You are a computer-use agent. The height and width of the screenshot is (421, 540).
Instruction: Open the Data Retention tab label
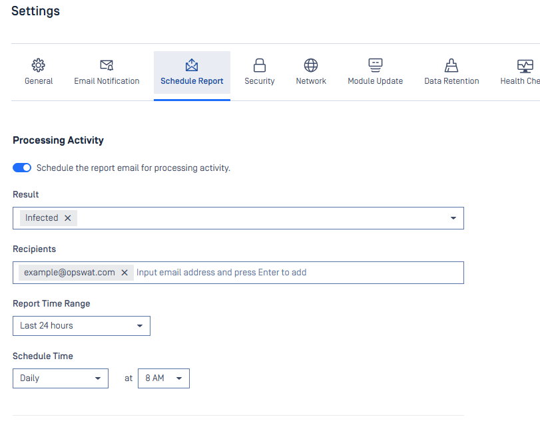point(451,81)
